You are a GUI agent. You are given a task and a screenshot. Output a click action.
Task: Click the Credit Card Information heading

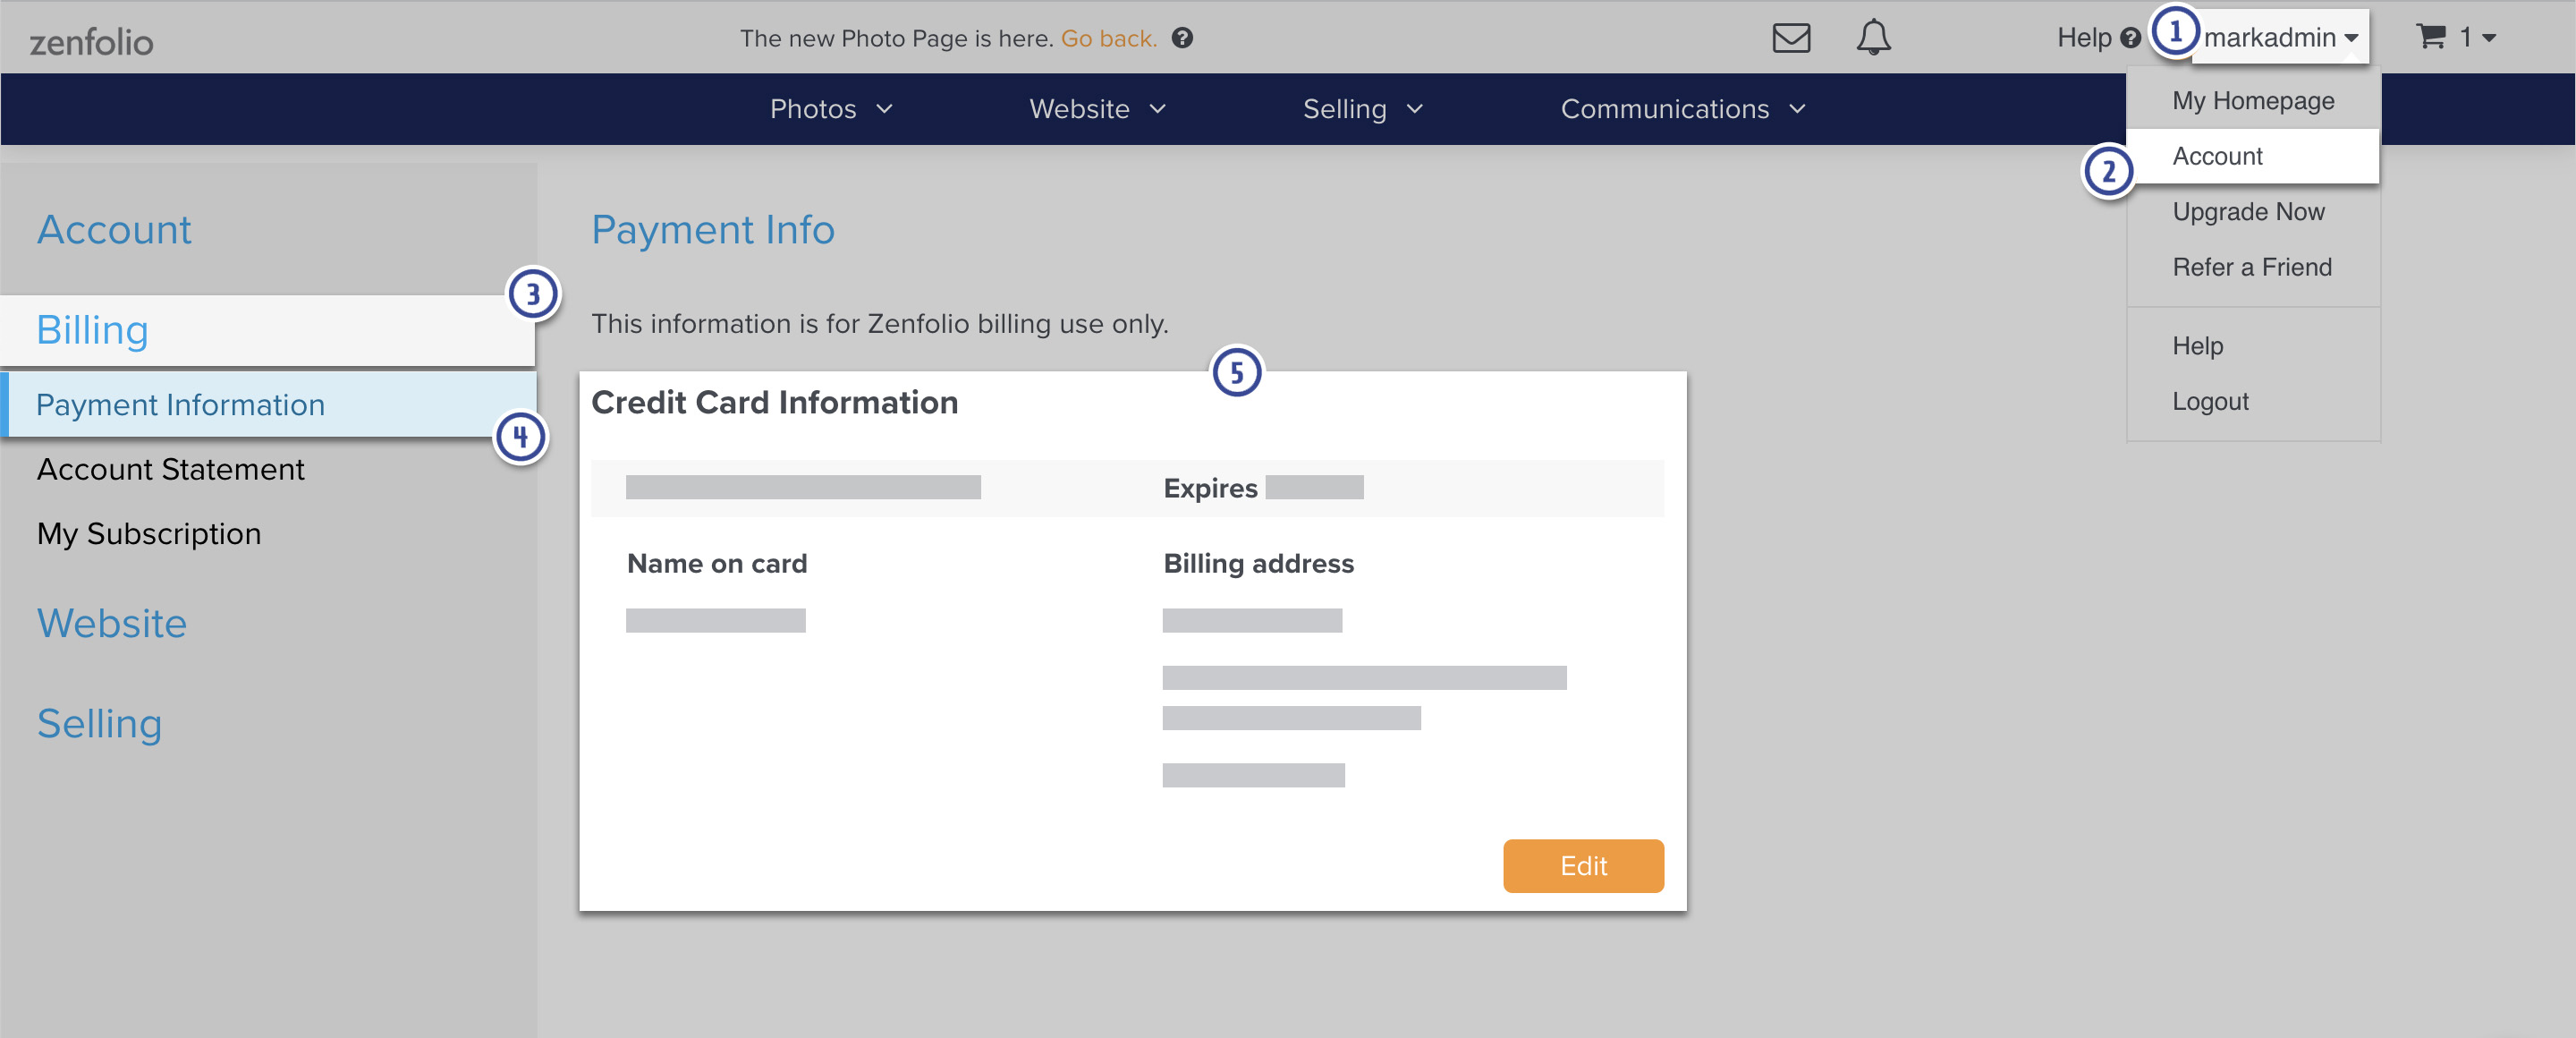pyautogui.click(x=774, y=402)
